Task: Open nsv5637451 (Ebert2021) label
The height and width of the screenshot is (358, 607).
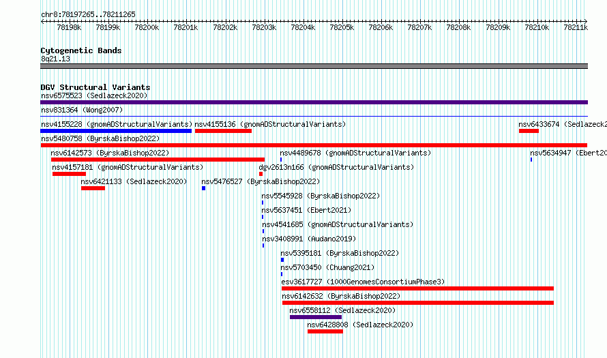Action: pyautogui.click(x=306, y=210)
